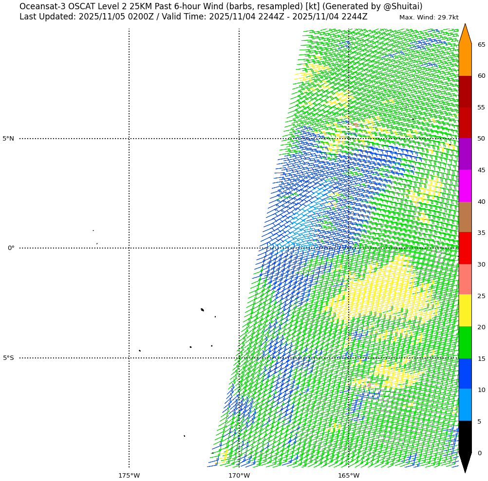Viewport: 488px width, 481px height.
Task: Click the Max. Wind 29.7kt text
Action: [x=429, y=18]
